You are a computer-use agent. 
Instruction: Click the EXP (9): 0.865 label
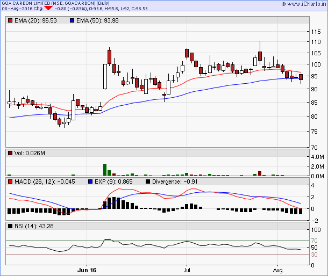113,181
